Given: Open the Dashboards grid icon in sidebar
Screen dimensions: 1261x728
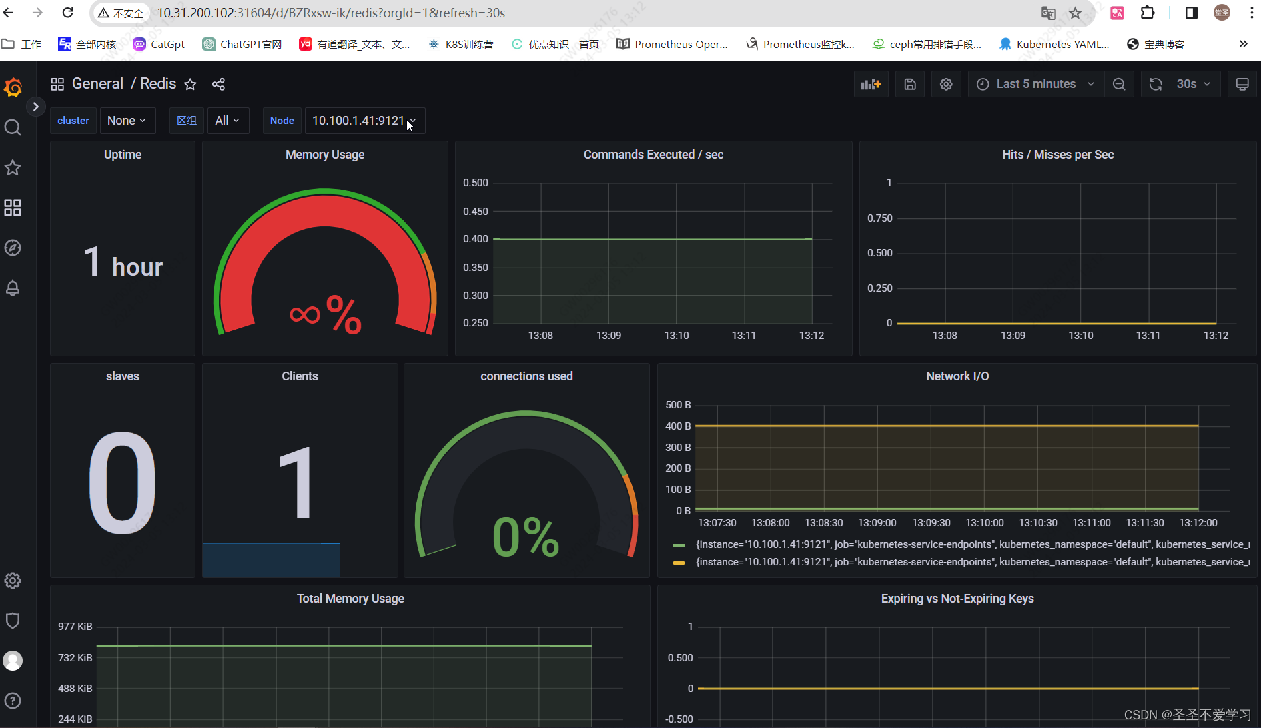Looking at the screenshot, I should tap(13, 208).
